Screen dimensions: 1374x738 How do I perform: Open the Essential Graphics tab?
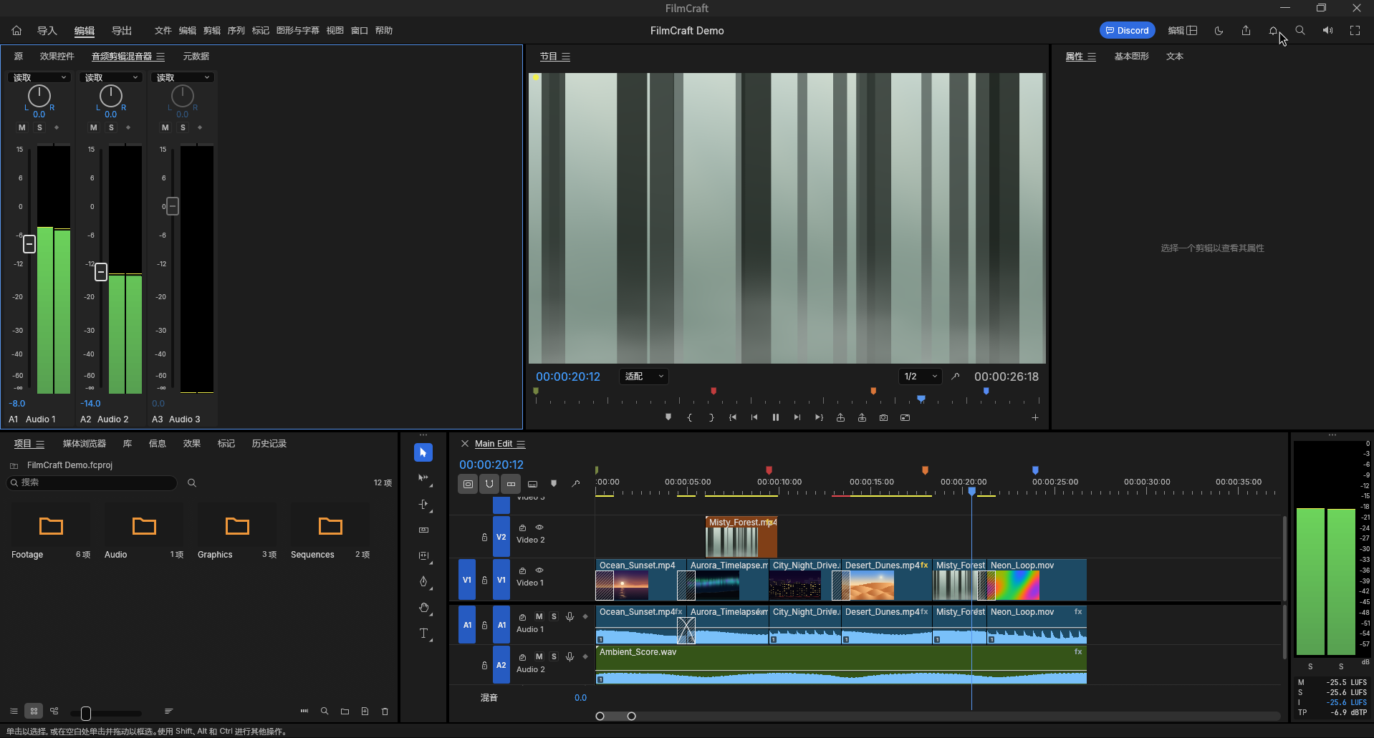(x=1131, y=57)
